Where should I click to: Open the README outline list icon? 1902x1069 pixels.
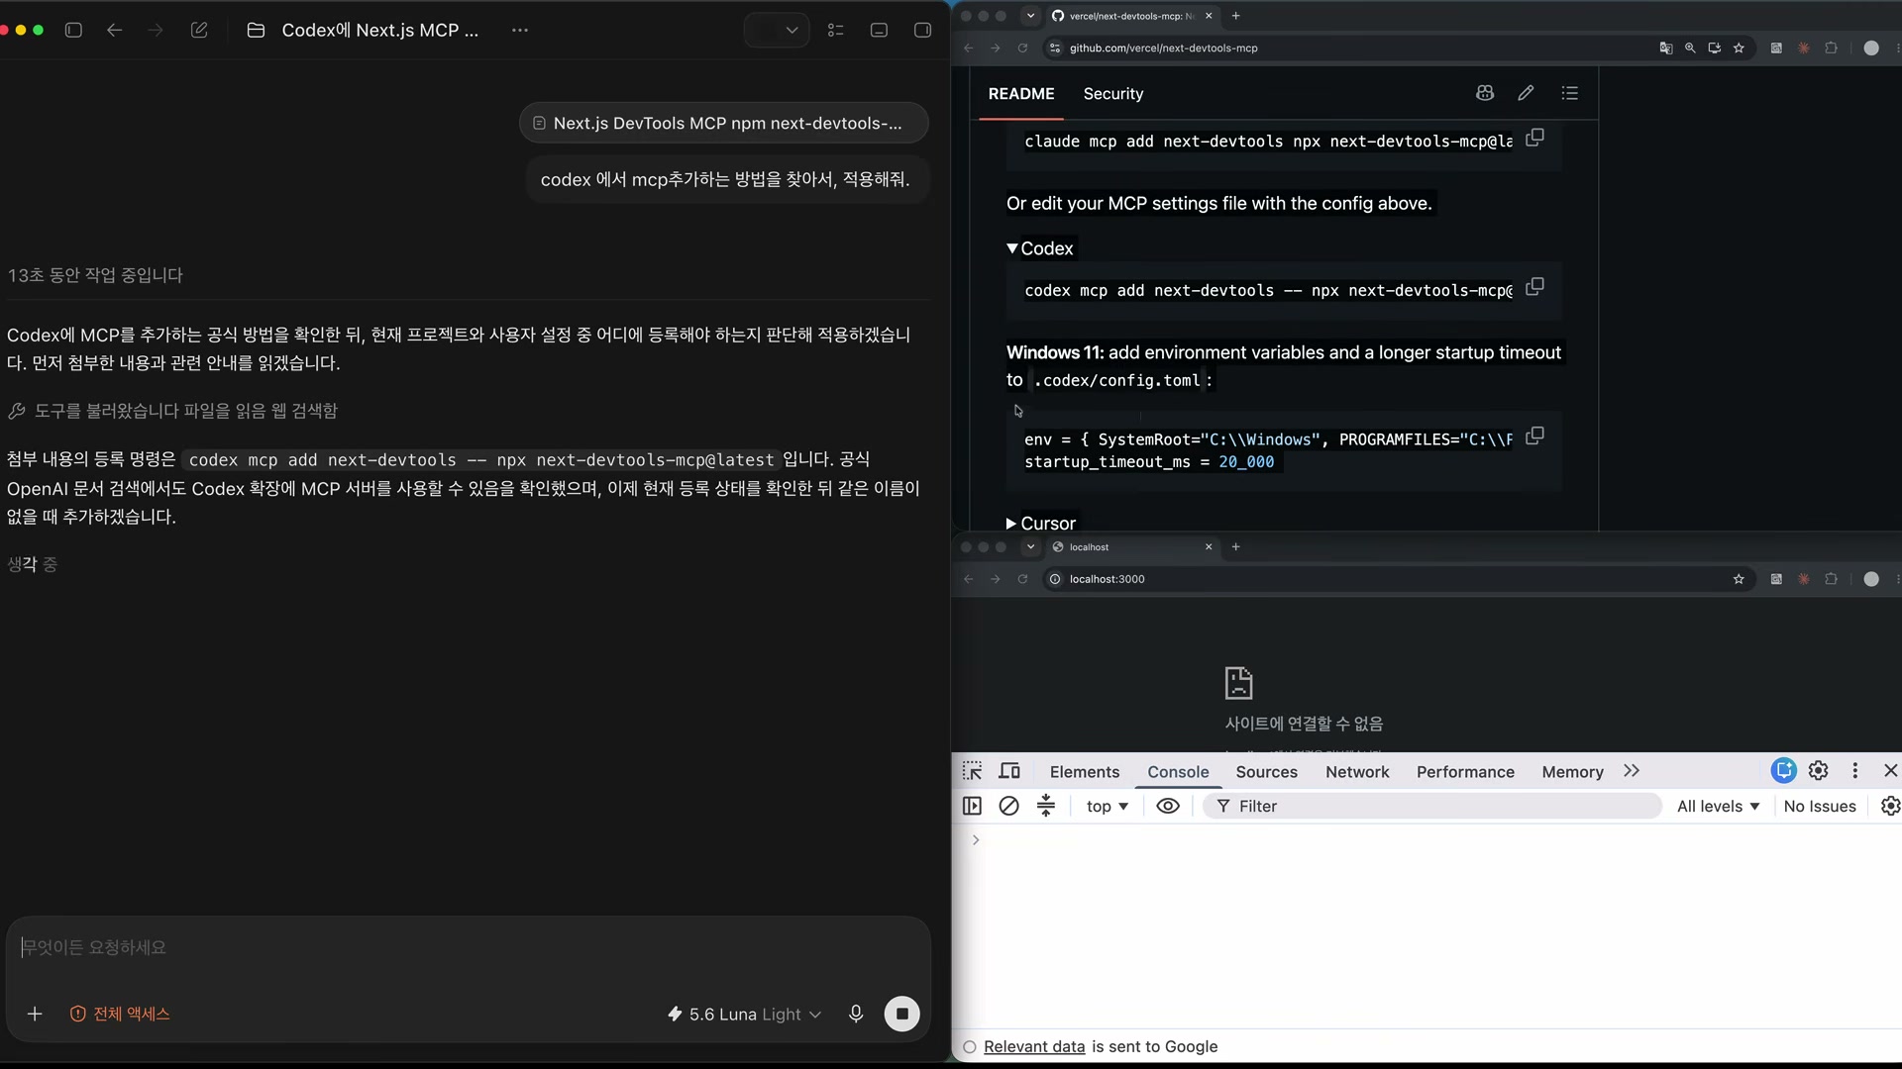click(1570, 93)
